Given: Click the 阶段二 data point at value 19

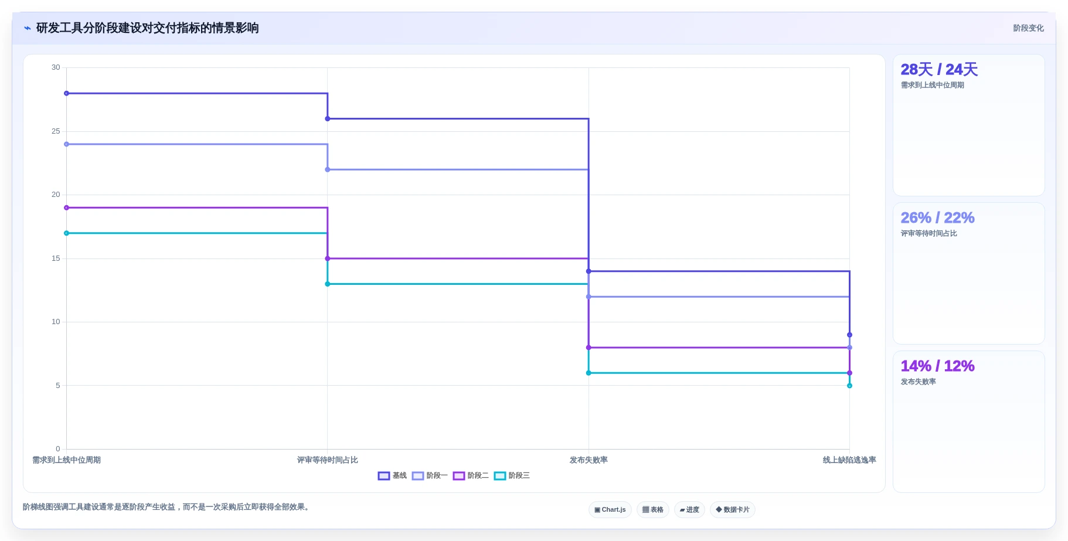Looking at the screenshot, I should 66,207.
